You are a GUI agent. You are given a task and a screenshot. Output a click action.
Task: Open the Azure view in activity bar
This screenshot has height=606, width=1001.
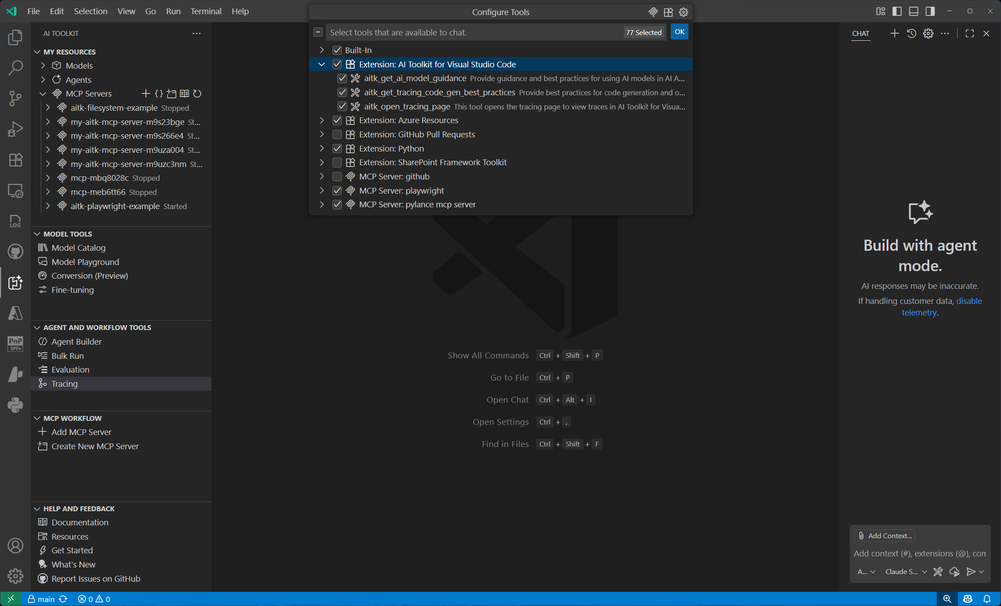pyautogui.click(x=16, y=313)
